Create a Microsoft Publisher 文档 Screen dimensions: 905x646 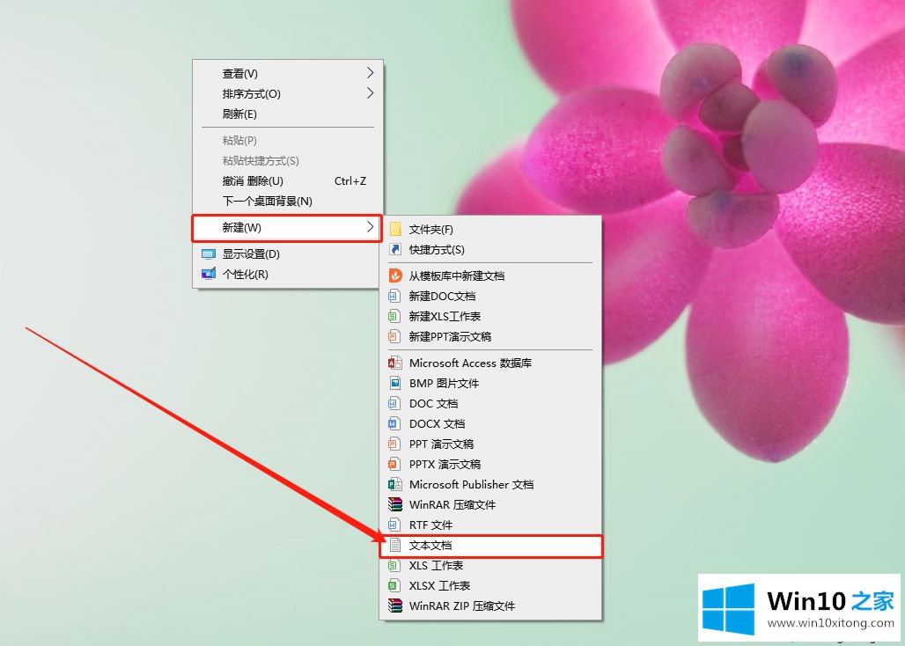[x=490, y=484]
